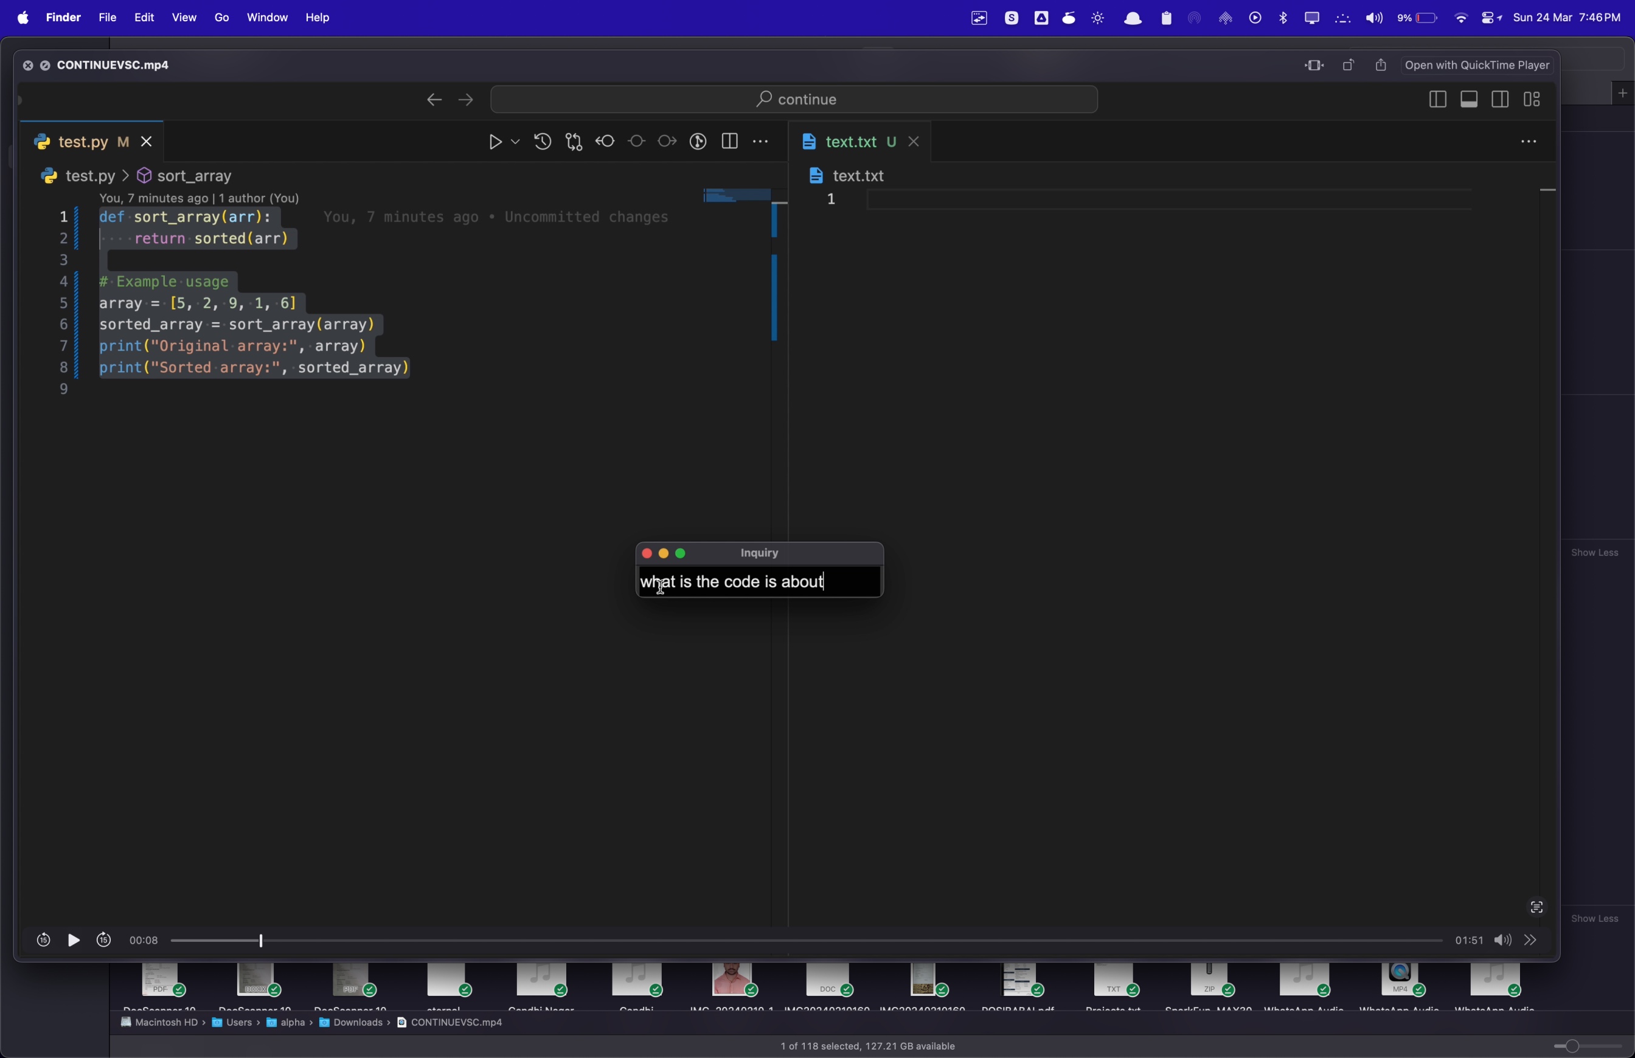Screen dimensions: 1635x1058
Task: Click the Open with QuickTime Player button
Action: coord(1476,65)
